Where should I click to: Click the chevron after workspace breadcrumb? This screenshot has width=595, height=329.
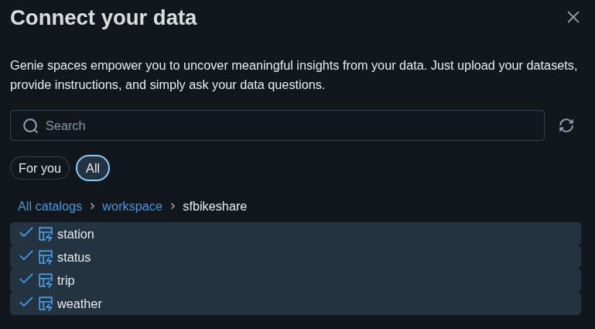pyautogui.click(x=173, y=206)
